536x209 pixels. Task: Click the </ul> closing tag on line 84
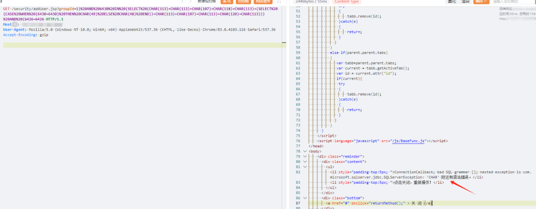[332, 188]
